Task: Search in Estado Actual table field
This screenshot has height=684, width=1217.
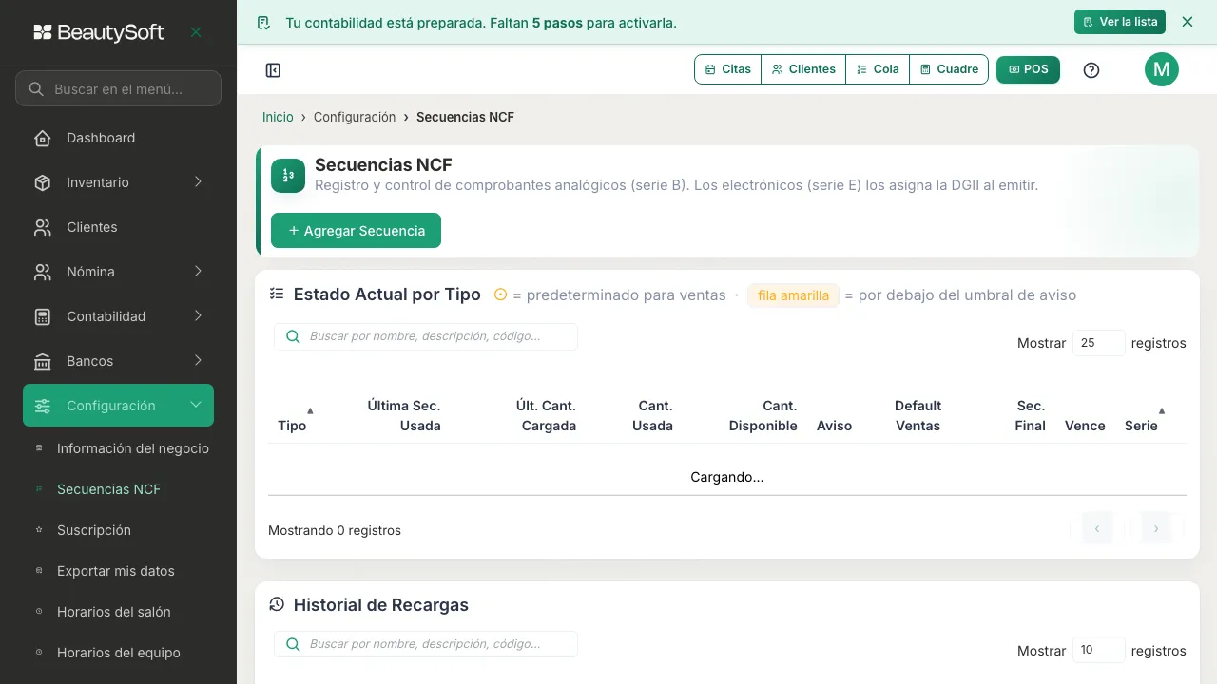Action: click(426, 336)
